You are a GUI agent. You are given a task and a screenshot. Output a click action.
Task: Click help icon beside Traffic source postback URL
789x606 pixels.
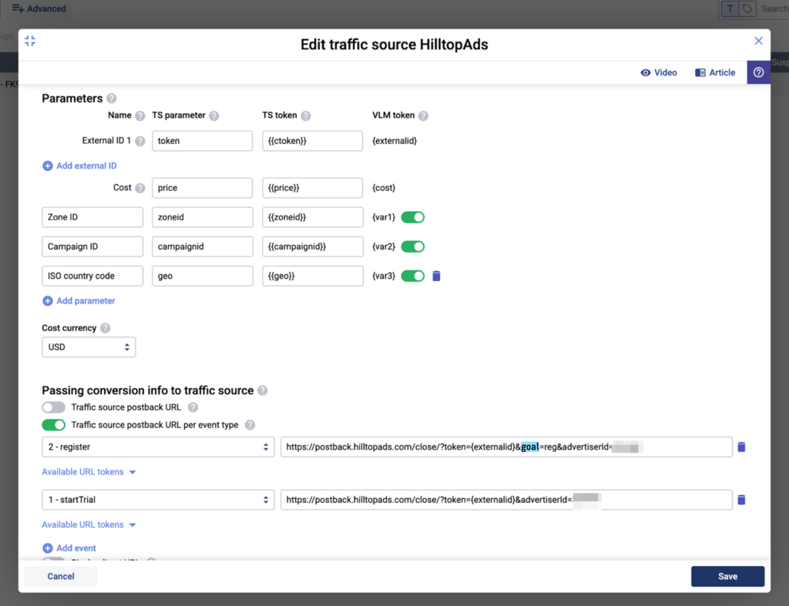tap(193, 407)
